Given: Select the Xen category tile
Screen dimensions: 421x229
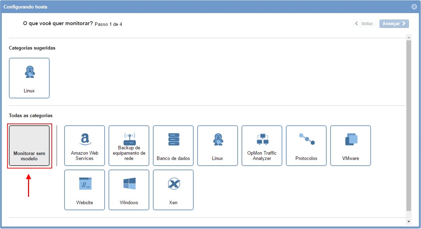Looking at the screenshot, I should click(x=173, y=190).
